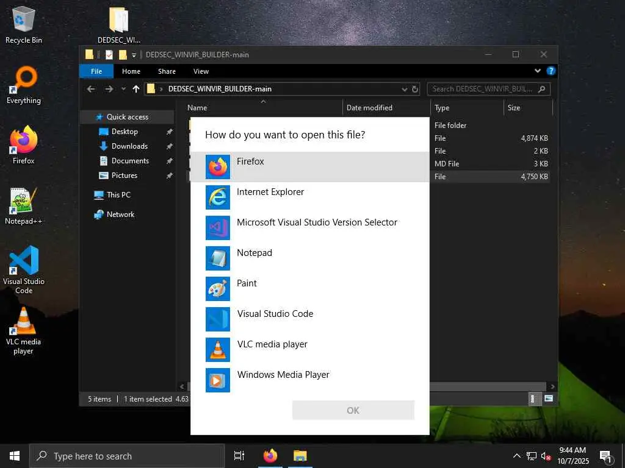
Task: Expand the ribbon with chevron
Action: (538, 71)
